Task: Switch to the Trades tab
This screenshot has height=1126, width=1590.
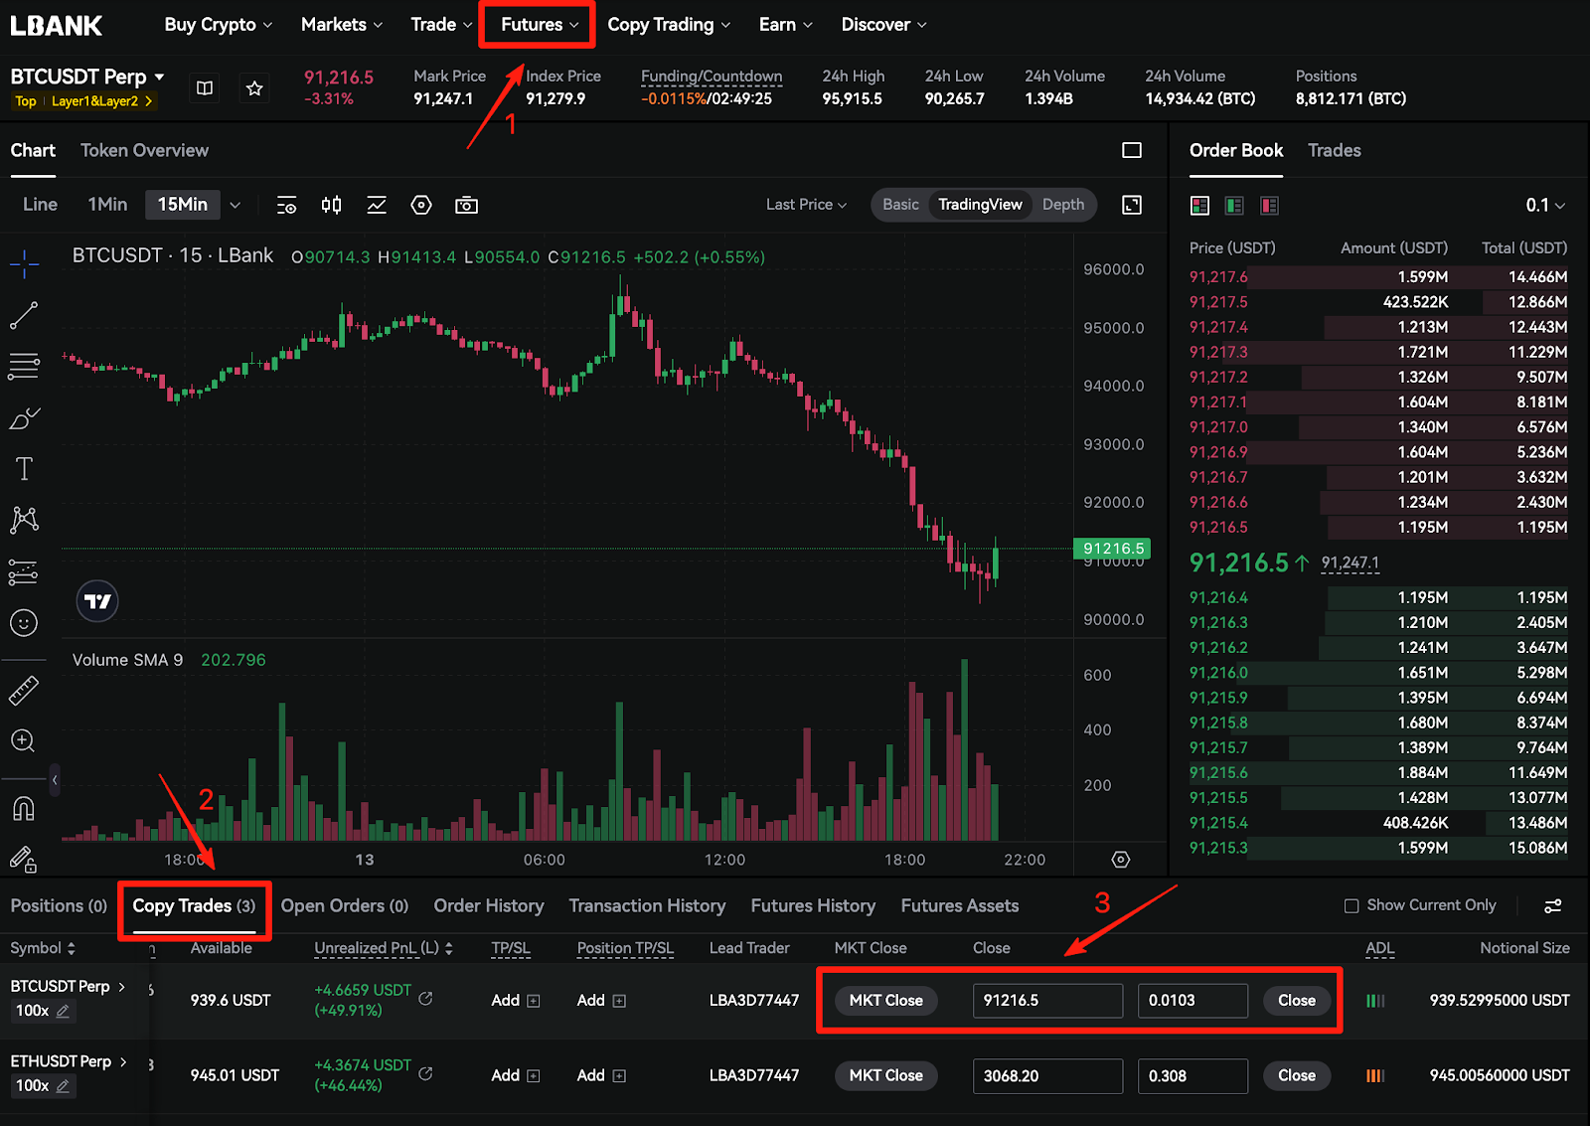Action: 1334,151
